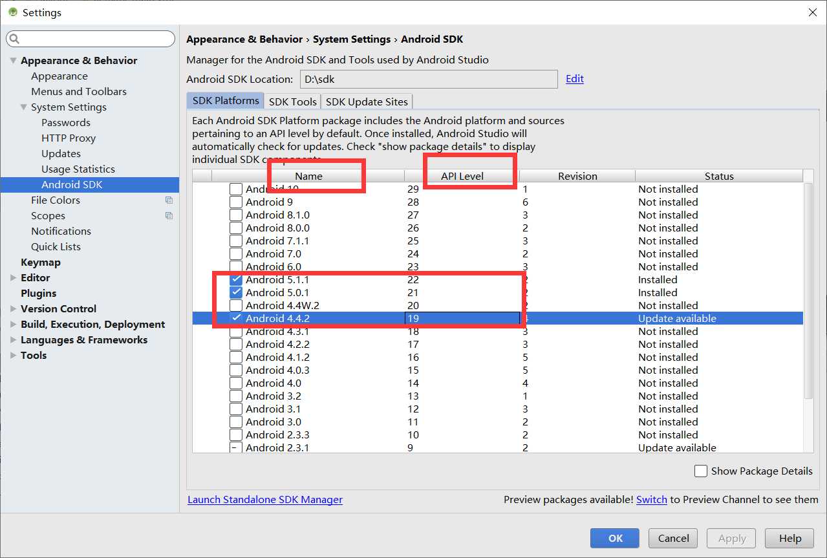Check the Android 9 platform checkbox
The width and height of the screenshot is (827, 558).
[236, 202]
